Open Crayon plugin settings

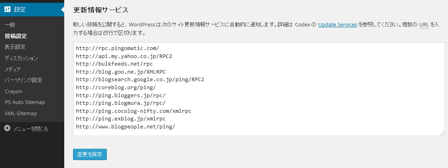(13, 92)
